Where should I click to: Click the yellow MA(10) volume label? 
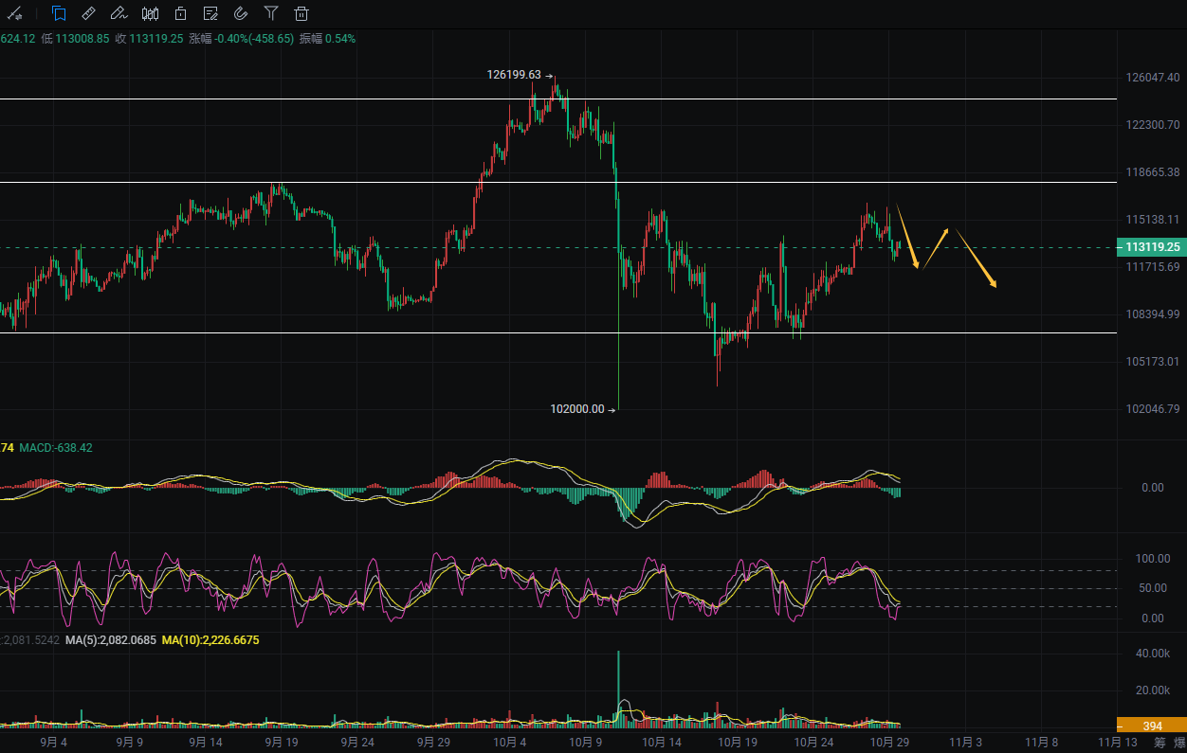(x=210, y=640)
